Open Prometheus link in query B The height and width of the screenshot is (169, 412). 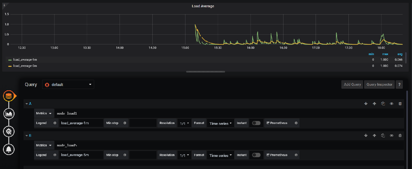[x=277, y=155]
